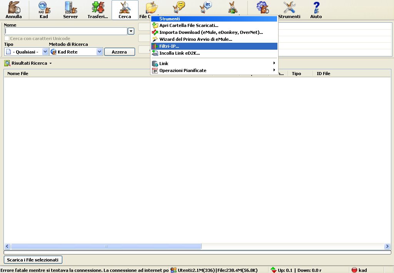
Task: Choose Importa Download (eMule, eDonkey, OverNet)...
Action: 214,32
